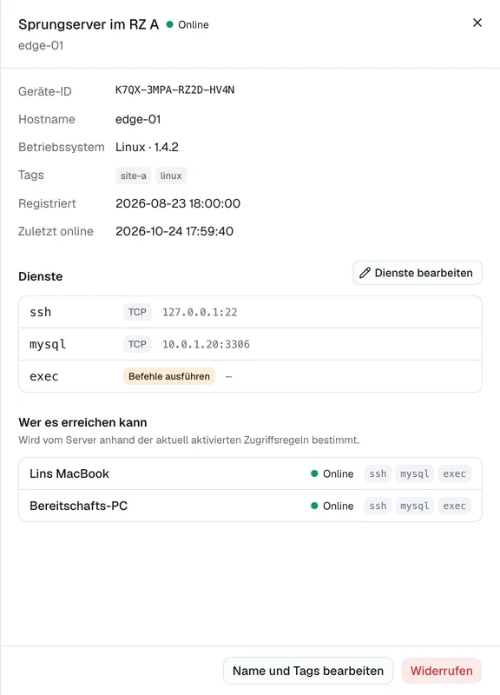Select the linux tag chip

tap(171, 175)
